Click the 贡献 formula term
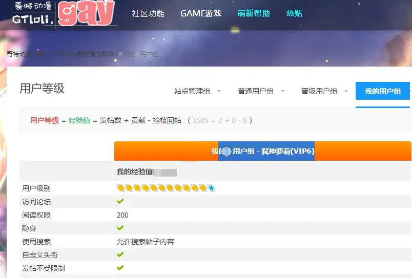The height and width of the screenshot is (278, 412). pyautogui.click(x=138, y=120)
